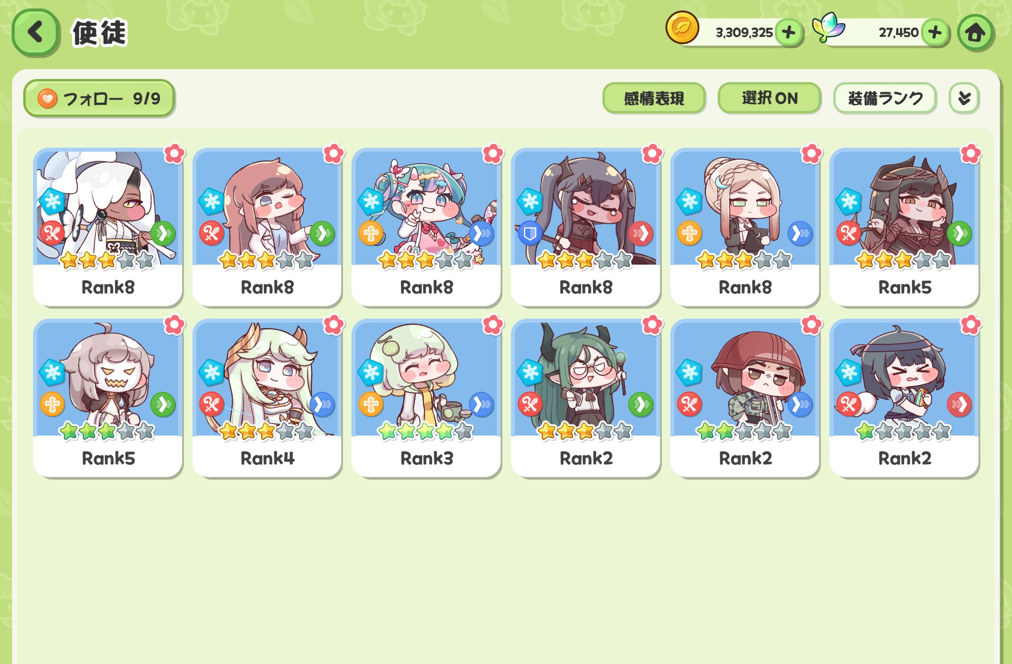
Task: Toggle follow flower on first Rank8 apostle
Action: click(x=174, y=154)
